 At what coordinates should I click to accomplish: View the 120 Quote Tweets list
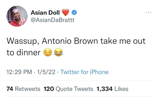click(69, 89)
